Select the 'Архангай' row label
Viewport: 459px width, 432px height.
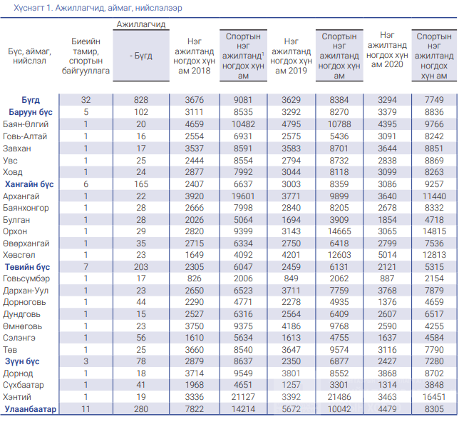point(21,196)
